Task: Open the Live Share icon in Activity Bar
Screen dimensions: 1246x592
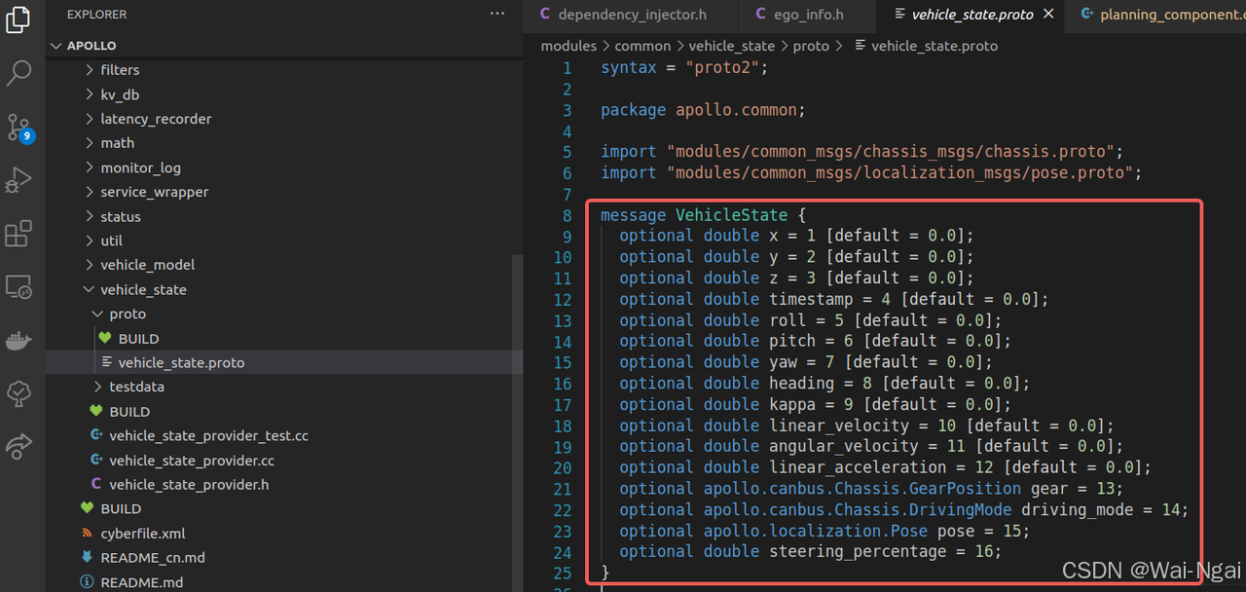Action: point(20,446)
